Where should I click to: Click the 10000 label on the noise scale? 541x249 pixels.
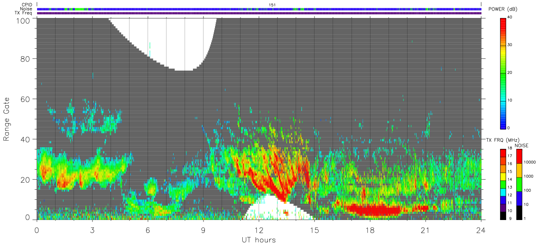pos(530,162)
